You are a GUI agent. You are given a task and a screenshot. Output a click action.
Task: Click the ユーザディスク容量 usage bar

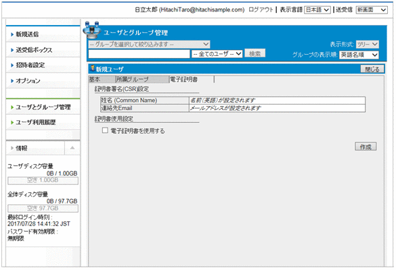(43, 180)
